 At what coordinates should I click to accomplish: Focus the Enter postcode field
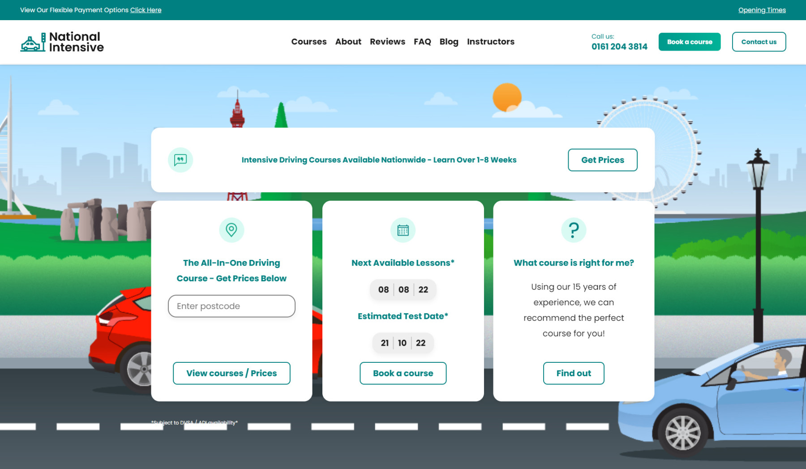click(232, 306)
